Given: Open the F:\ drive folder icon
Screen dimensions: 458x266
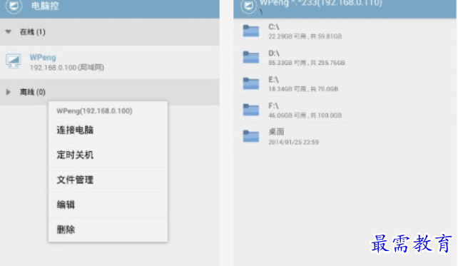Looking at the screenshot, I should pyautogui.click(x=251, y=110).
